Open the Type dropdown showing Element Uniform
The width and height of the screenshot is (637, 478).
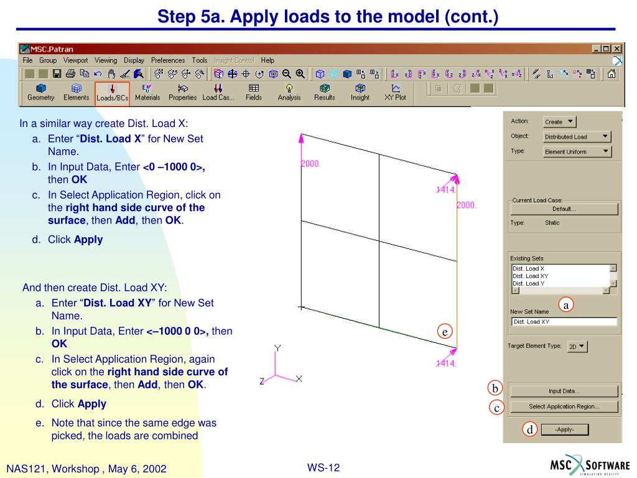pyautogui.click(x=577, y=151)
